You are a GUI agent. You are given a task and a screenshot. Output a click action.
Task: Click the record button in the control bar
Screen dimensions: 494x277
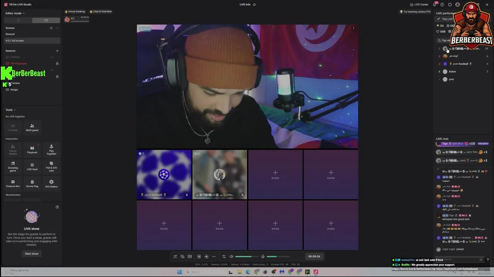click(x=199, y=257)
